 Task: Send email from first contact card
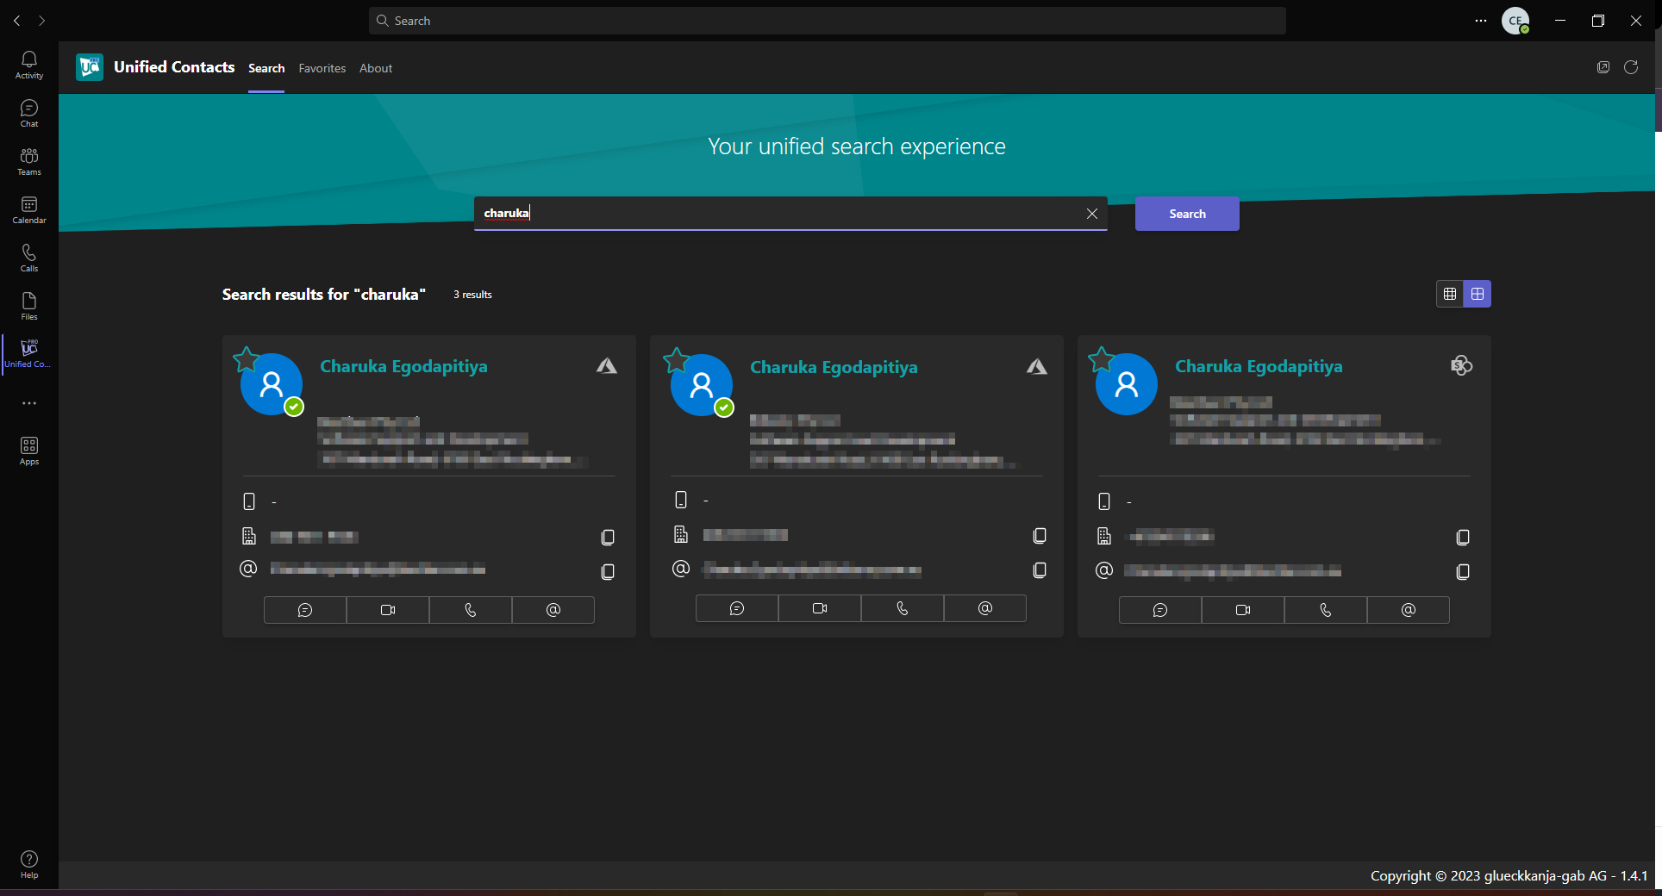tap(553, 610)
